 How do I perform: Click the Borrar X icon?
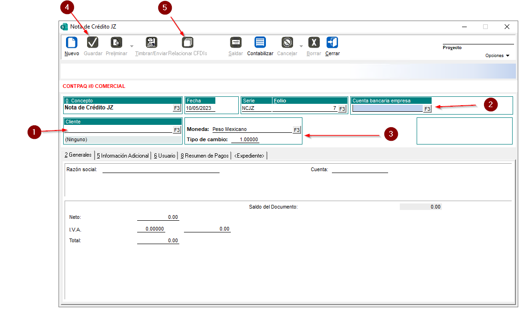314,43
